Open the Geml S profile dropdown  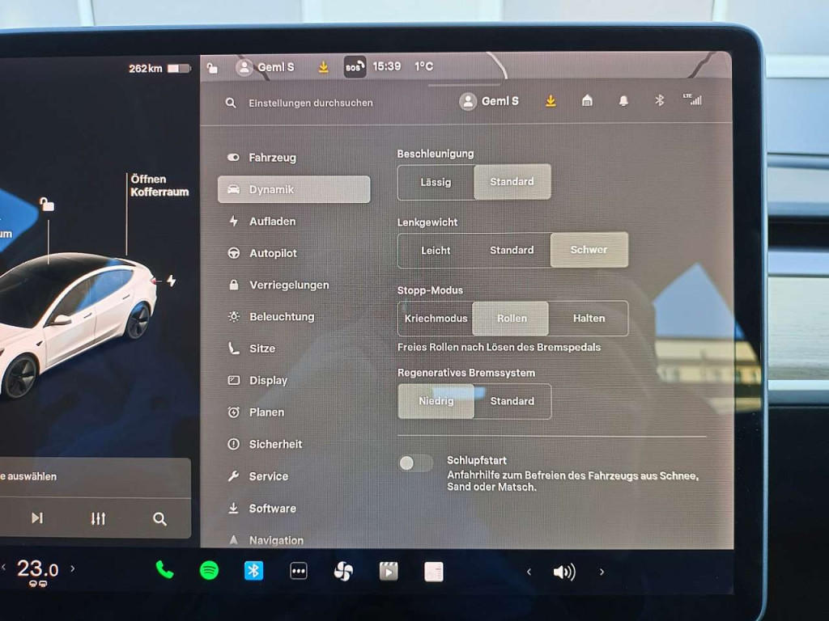pyautogui.click(x=490, y=101)
